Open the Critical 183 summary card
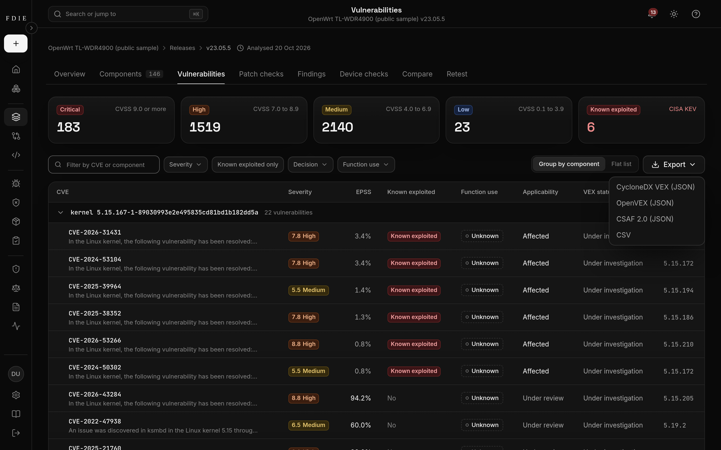This screenshot has width=721, height=450. pos(111,120)
